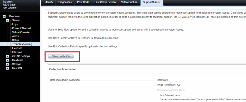Viewport: 246px width, 102px height.
Task: Click the RAID Controller Log entry
Action: pyautogui.click(x=168, y=85)
